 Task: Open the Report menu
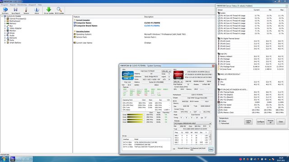(13, 5)
